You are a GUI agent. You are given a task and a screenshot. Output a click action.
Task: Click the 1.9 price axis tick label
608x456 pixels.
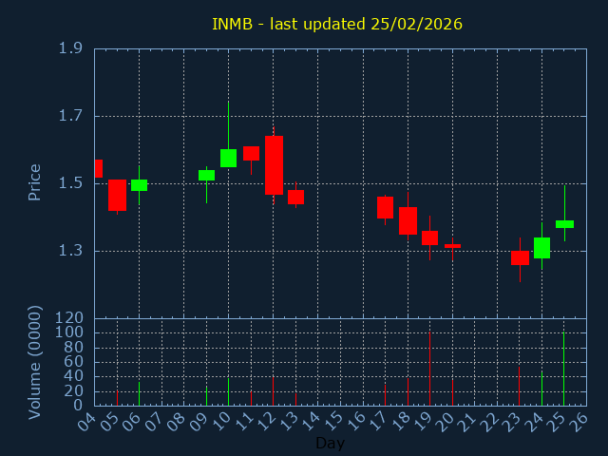[x=69, y=49]
